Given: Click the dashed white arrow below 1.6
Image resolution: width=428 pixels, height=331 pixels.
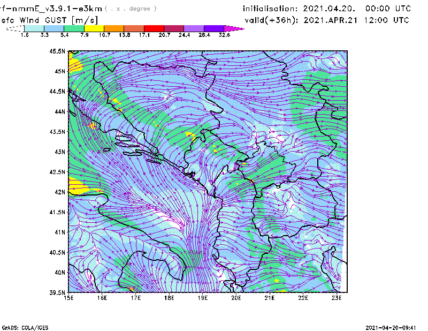Looking at the screenshot, I should click(x=15, y=28).
